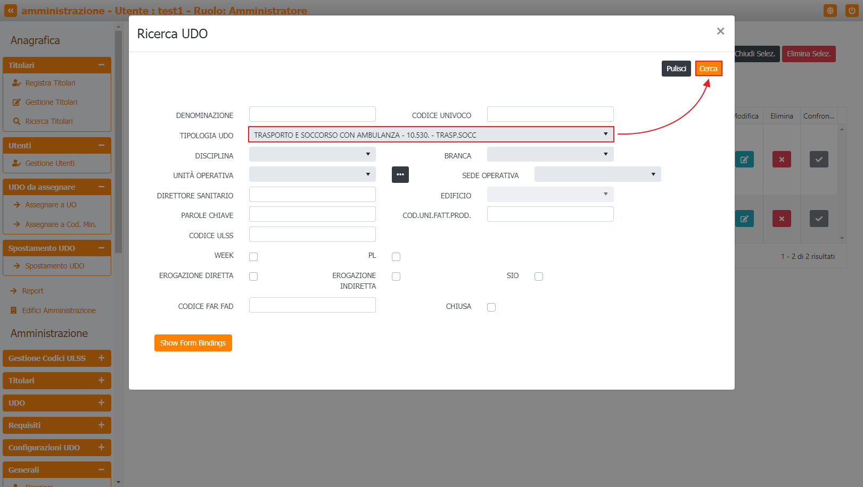
Task: Focus the DENOMINAZIONE text field
Action: 312,114
